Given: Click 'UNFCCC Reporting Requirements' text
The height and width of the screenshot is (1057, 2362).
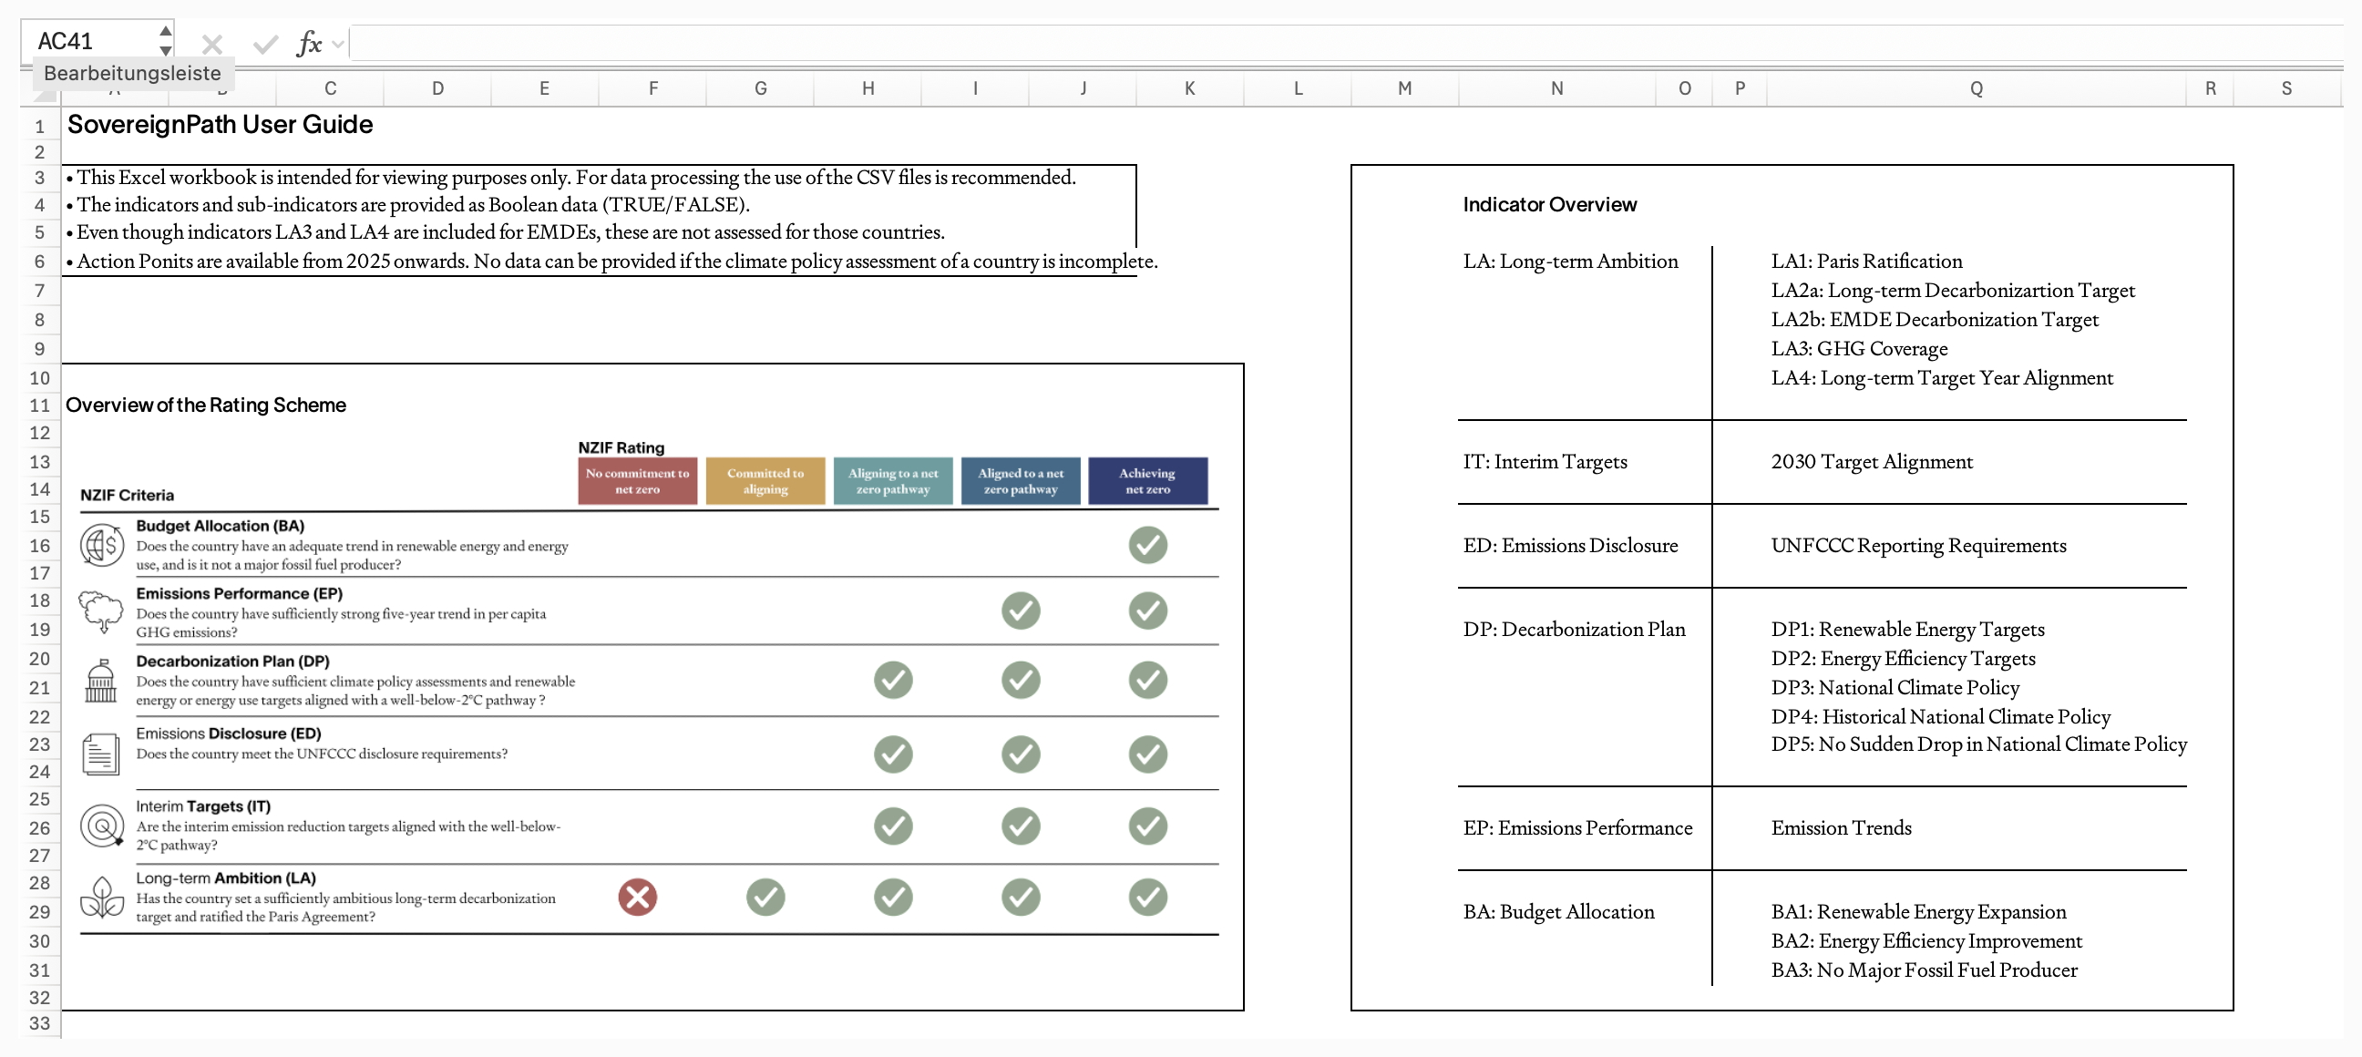Looking at the screenshot, I should coord(1919,547).
